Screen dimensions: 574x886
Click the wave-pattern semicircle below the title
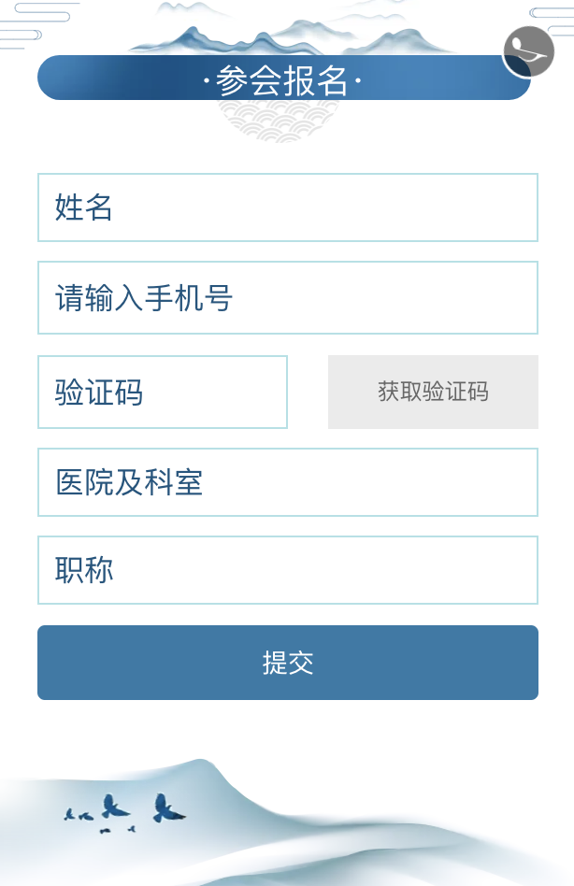[x=278, y=121]
